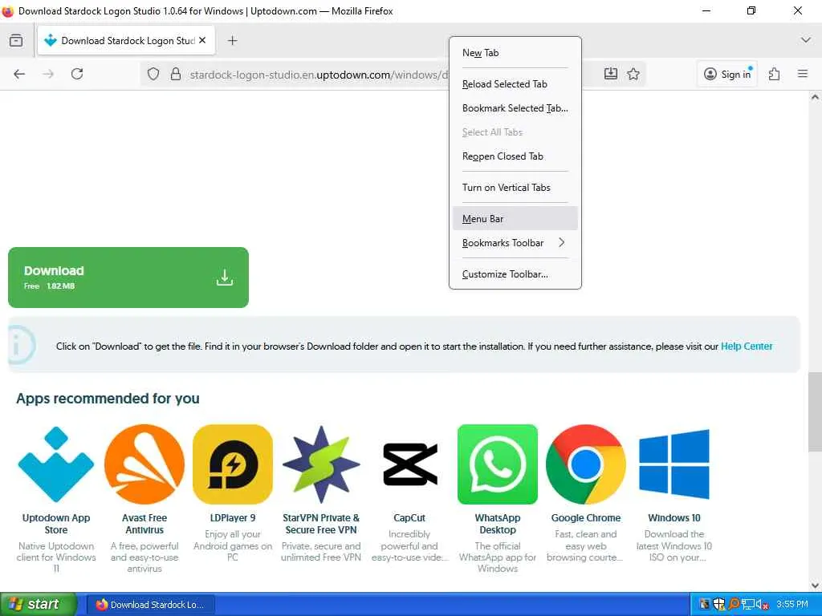Bookmark this page with the star

[633, 74]
